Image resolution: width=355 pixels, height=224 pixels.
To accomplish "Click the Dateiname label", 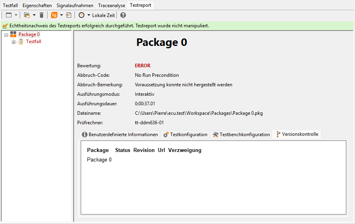I will pos(89,113).
